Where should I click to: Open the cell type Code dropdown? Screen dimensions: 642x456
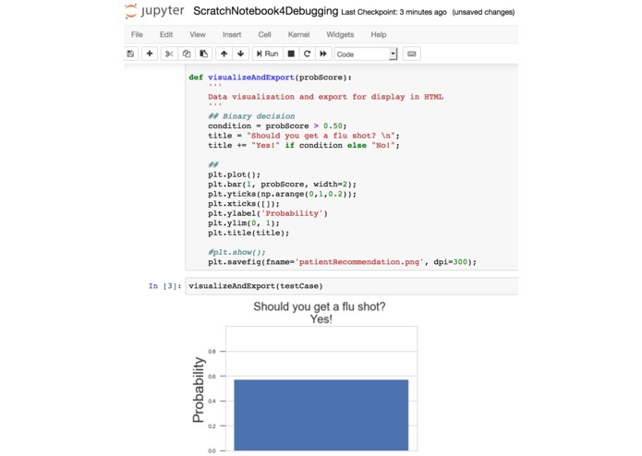click(366, 54)
